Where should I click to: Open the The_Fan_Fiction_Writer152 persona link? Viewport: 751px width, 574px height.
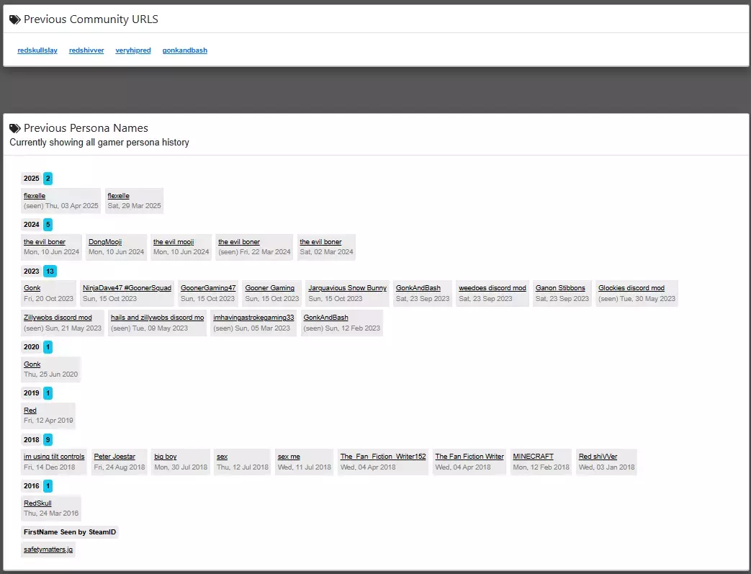[x=383, y=457]
